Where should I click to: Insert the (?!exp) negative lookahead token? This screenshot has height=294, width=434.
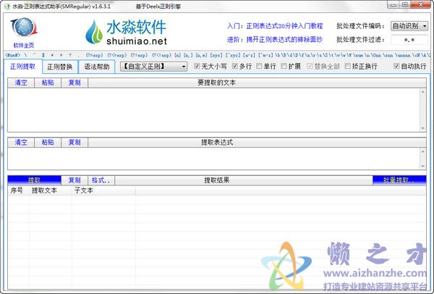click(x=139, y=55)
